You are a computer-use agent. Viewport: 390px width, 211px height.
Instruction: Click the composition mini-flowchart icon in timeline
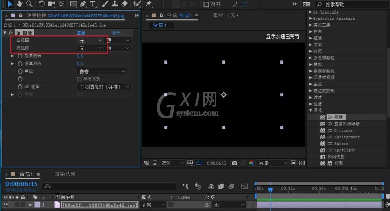point(185,186)
